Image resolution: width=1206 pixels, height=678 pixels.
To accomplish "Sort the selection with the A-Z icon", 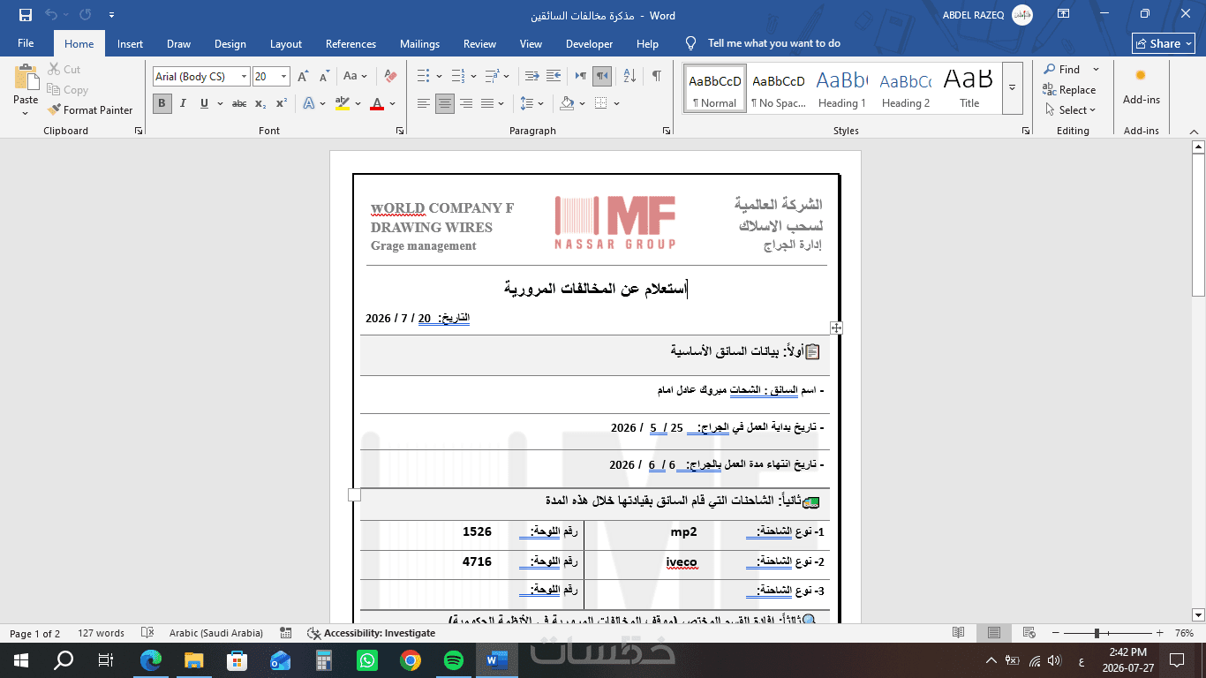I will (629, 77).
